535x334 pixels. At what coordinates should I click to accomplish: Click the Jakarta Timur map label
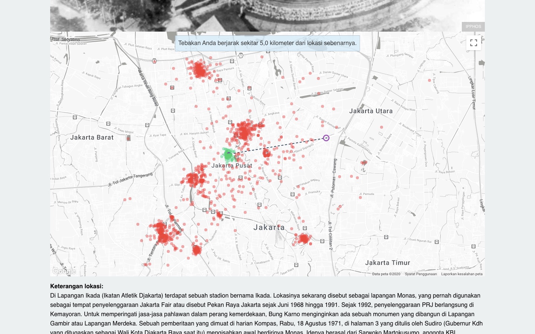(388, 263)
